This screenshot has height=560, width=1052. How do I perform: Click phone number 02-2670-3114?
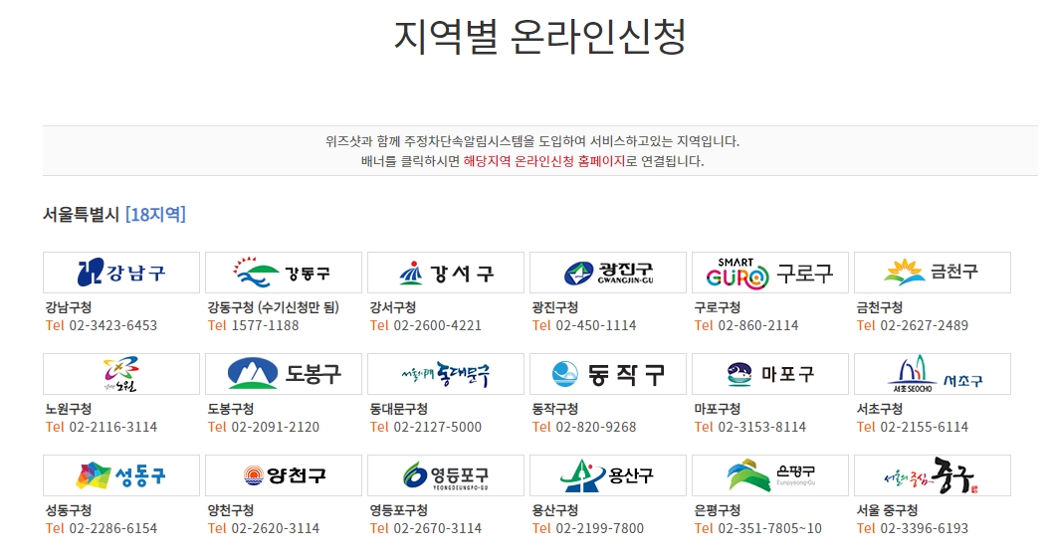pos(438,528)
